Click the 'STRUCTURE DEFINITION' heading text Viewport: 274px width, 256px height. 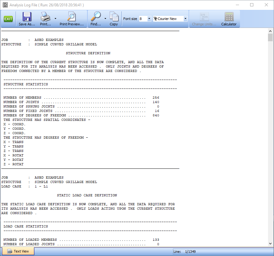(88, 53)
